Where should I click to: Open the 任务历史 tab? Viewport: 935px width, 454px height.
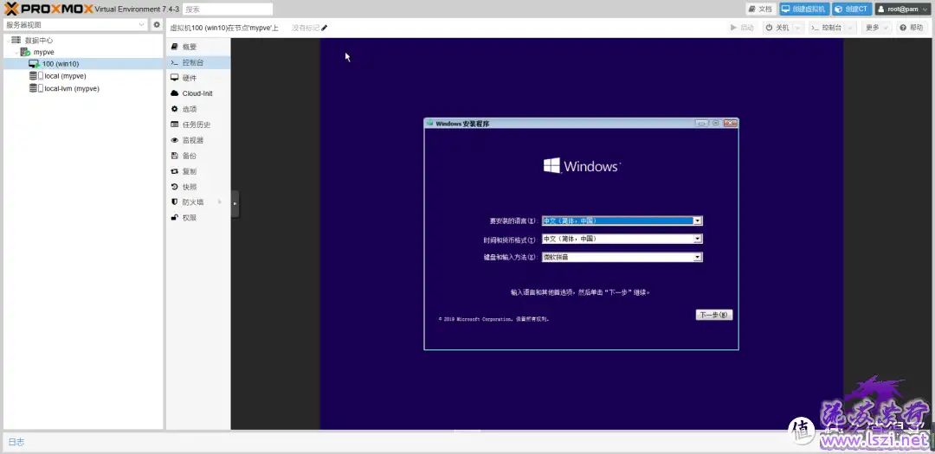pos(198,125)
